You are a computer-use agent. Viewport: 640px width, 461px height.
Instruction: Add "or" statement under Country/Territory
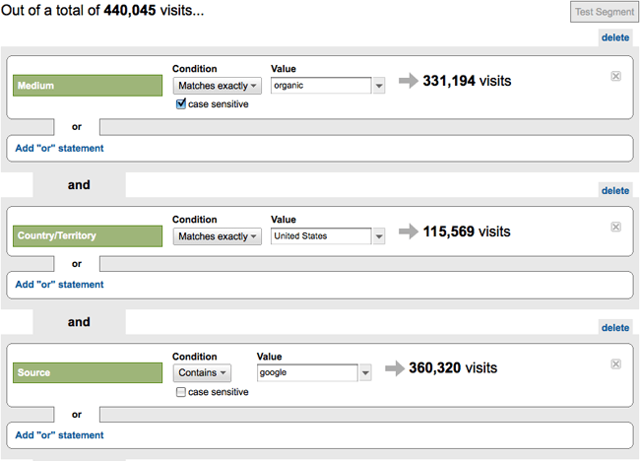coord(59,285)
